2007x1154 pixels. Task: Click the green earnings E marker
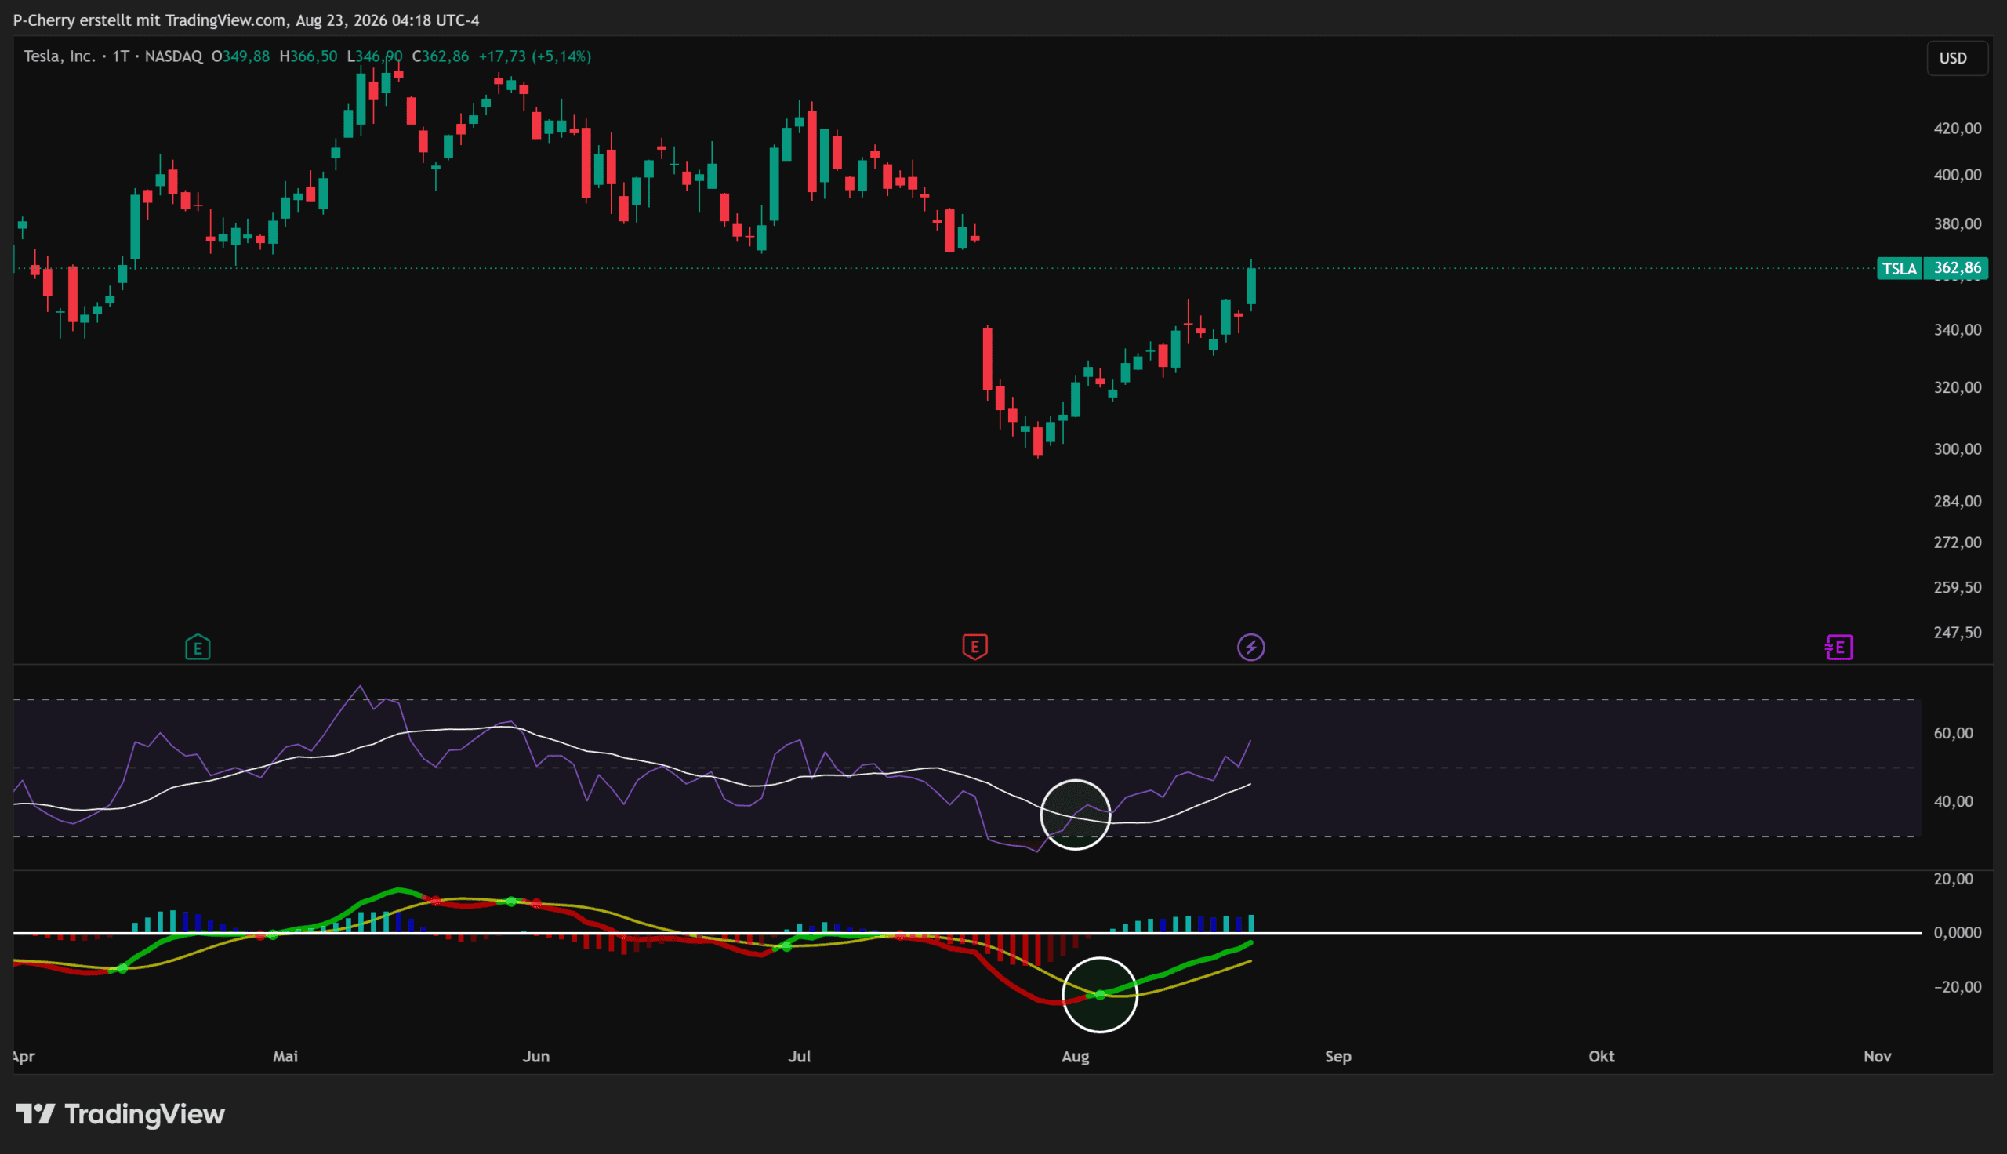pyautogui.click(x=198, y=648)
